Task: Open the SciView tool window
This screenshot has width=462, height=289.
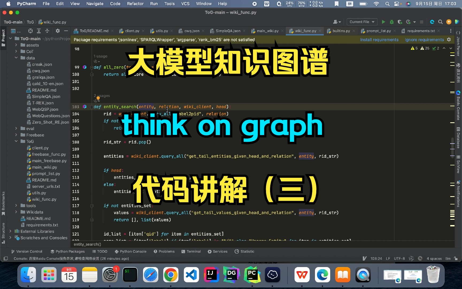Action: click(458, 164)
